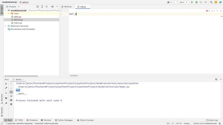Expand all in Project tool window
The height and width of the screenshot is (125, 223).
point(42,7)
